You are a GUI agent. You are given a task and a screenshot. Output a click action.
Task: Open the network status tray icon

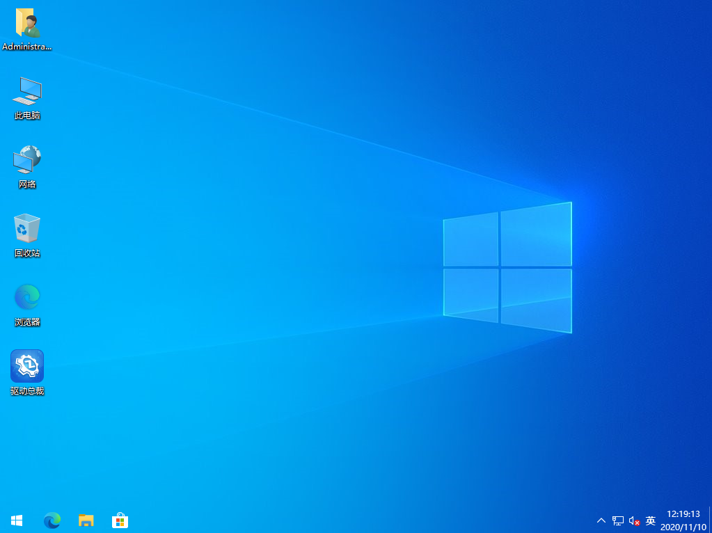click(617, 520)
